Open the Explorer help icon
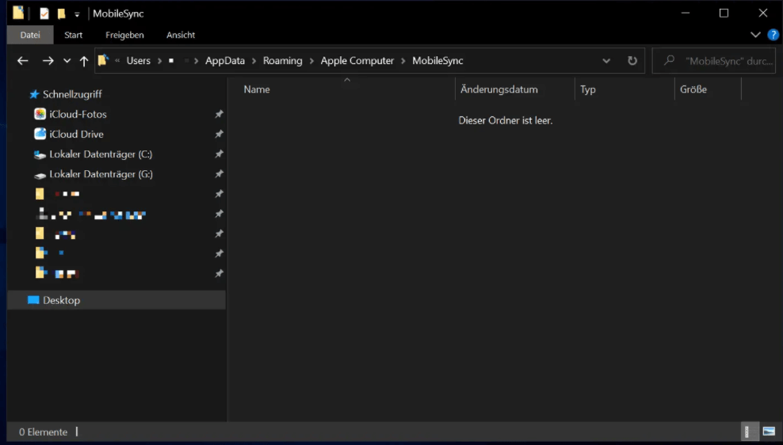This screenshot has width=783, height=445. click(x=773, y=35)
